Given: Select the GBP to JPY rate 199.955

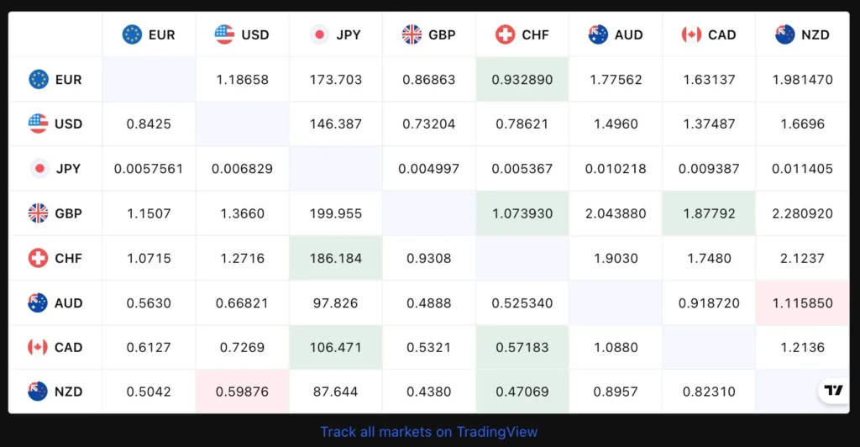Looking at the screenshot, I should point(335,213).
